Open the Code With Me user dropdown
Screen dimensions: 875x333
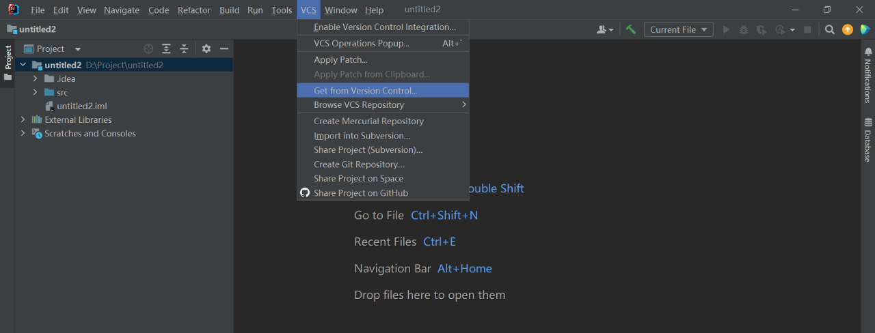click(605, 29)
